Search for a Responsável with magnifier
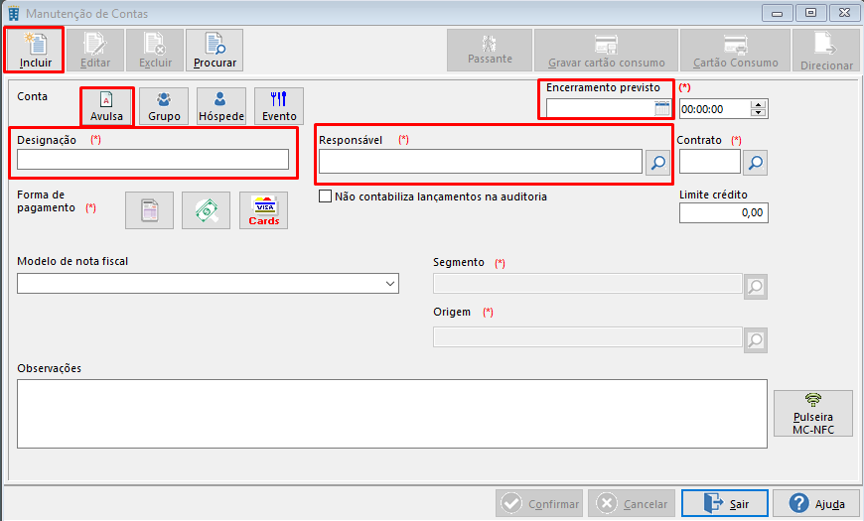Screen dimensions: 864x521 click(657, 163)
